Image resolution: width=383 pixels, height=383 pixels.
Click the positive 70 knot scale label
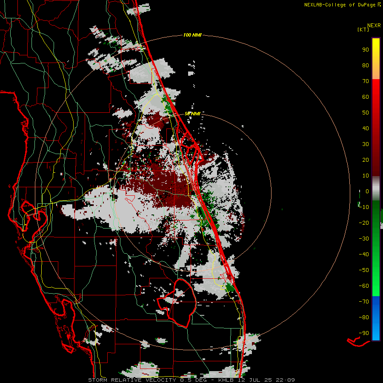pos(366,81)
